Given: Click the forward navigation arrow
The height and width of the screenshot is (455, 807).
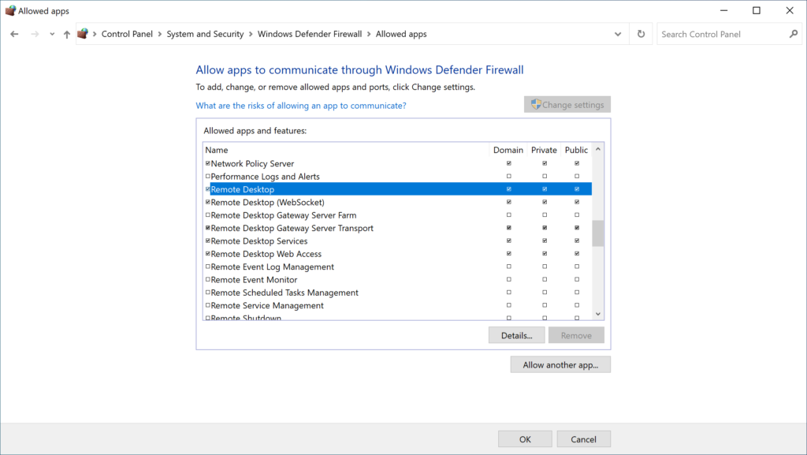Looking at the screenshot, I should click(34, 33).
